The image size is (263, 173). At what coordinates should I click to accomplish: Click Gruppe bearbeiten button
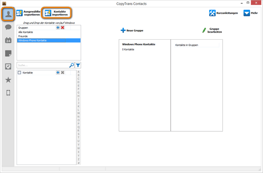212,30
